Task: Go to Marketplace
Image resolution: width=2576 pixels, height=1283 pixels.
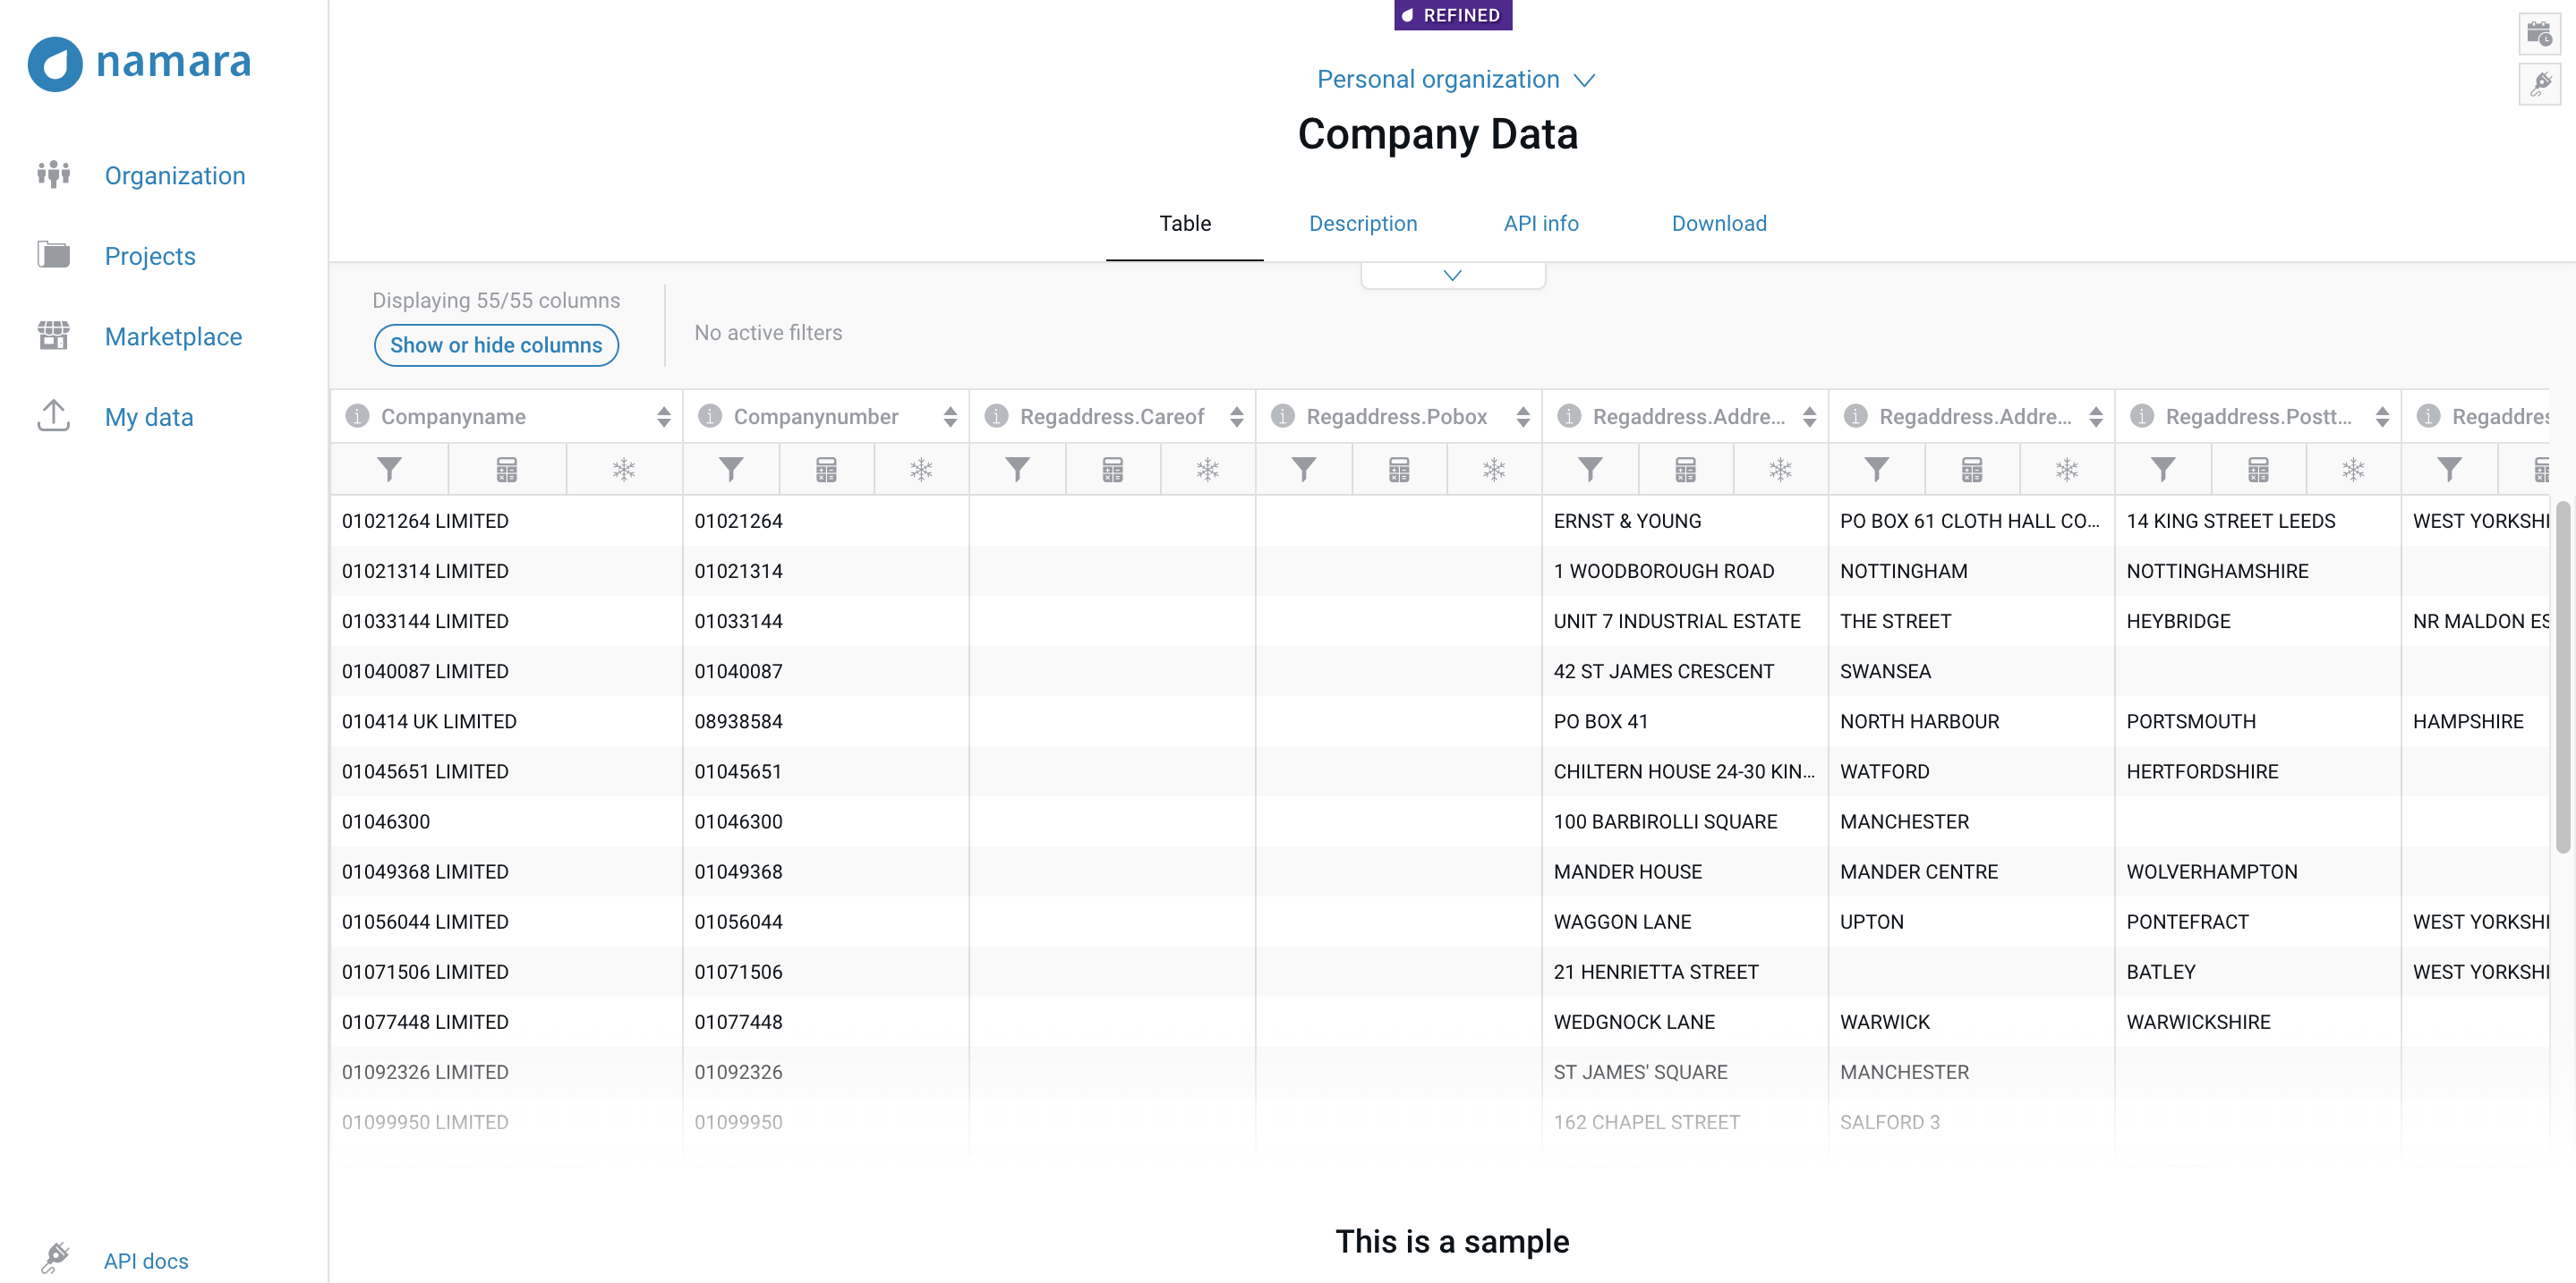Action: tap(173, 336)
